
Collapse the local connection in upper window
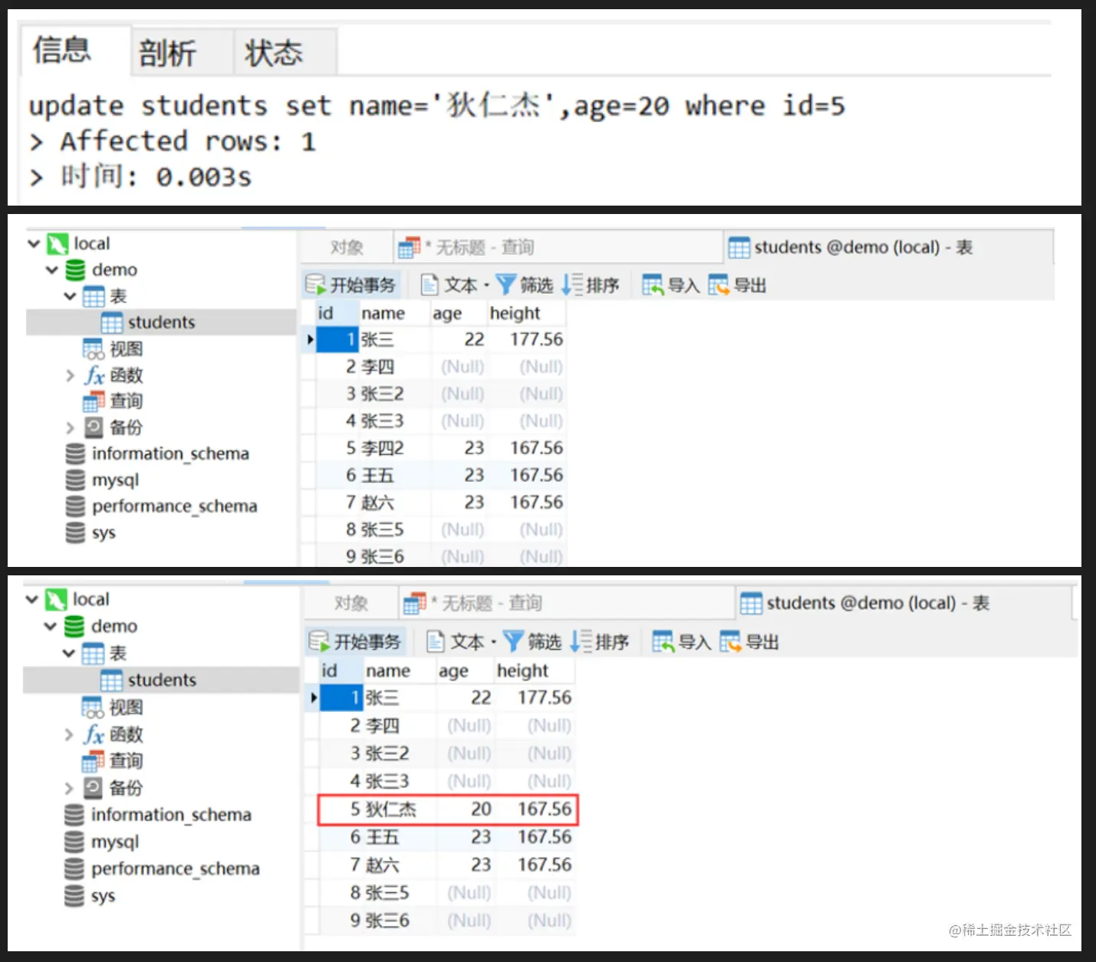pyautogui.click(x=34, y=244)
